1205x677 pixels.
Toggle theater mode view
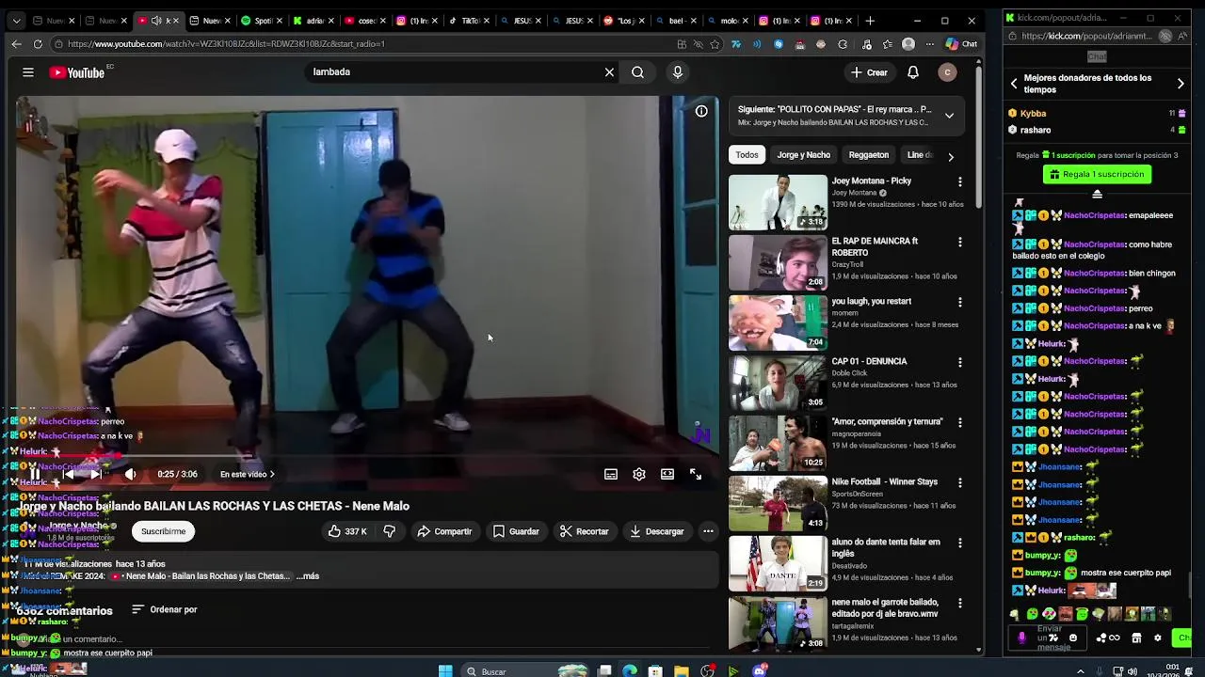coord(667,474)
